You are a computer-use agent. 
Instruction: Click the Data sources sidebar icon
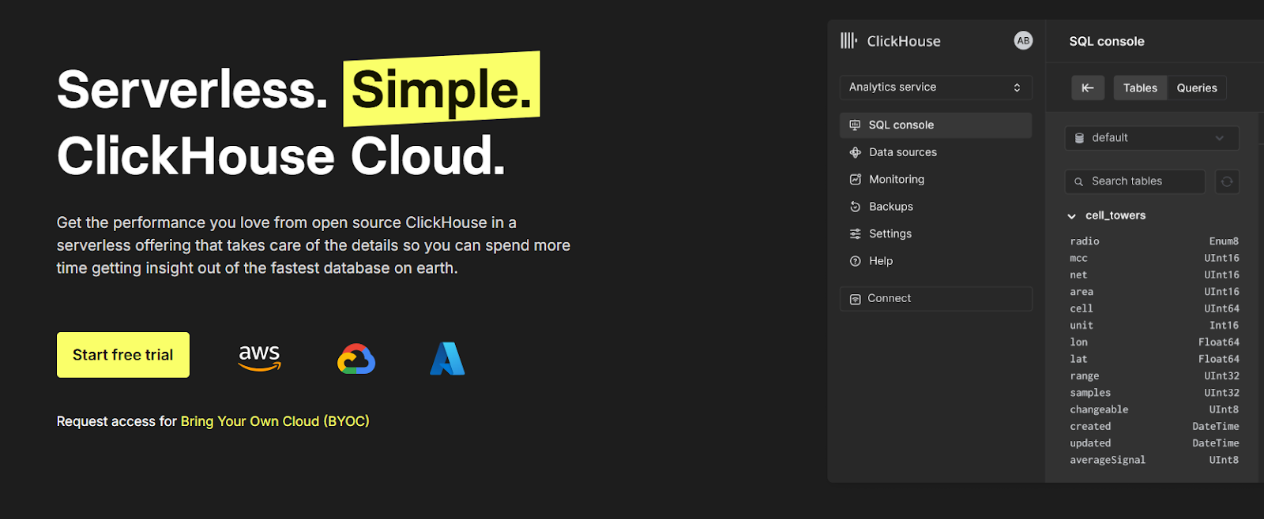click(855, 152)
